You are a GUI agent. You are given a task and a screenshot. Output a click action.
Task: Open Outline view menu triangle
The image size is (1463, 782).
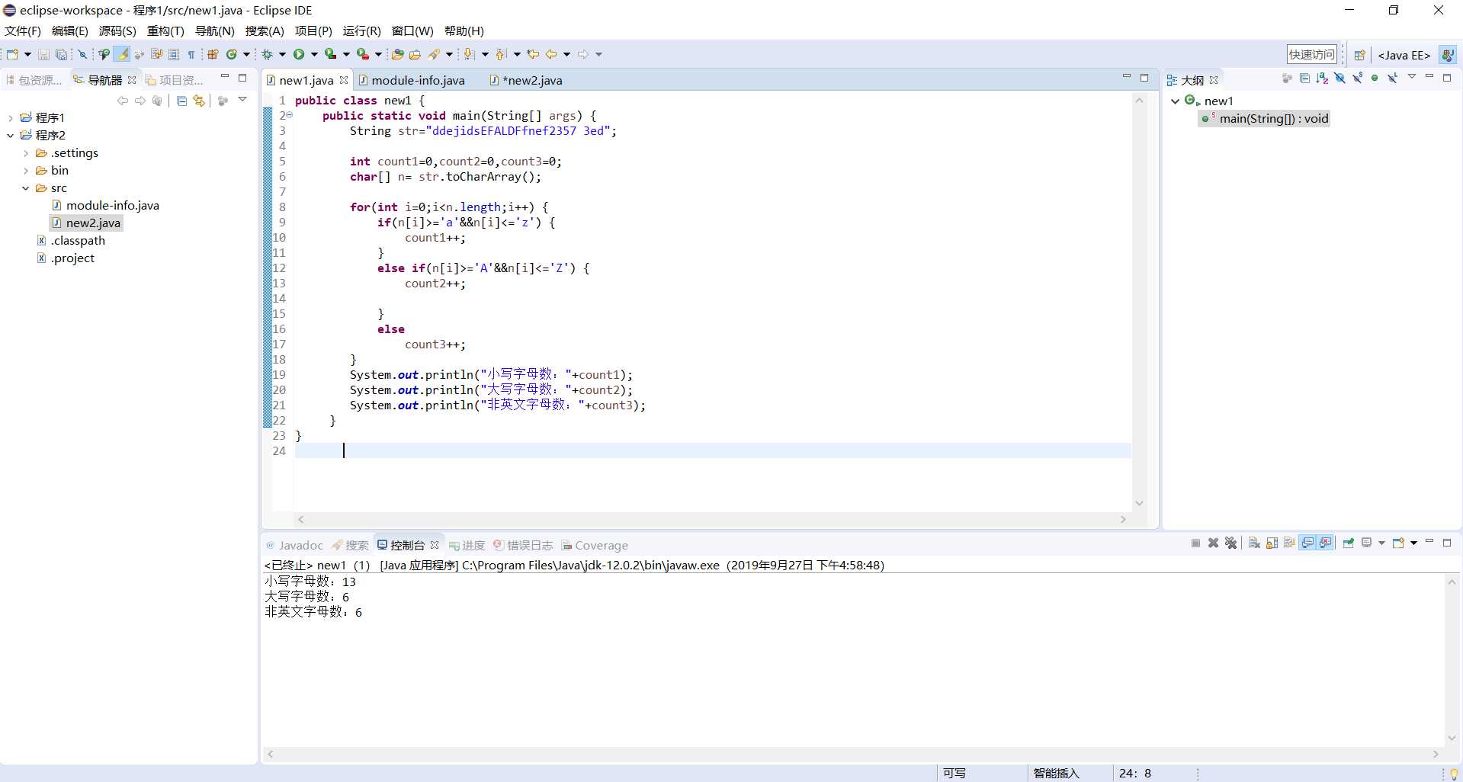pos(1412,76)
